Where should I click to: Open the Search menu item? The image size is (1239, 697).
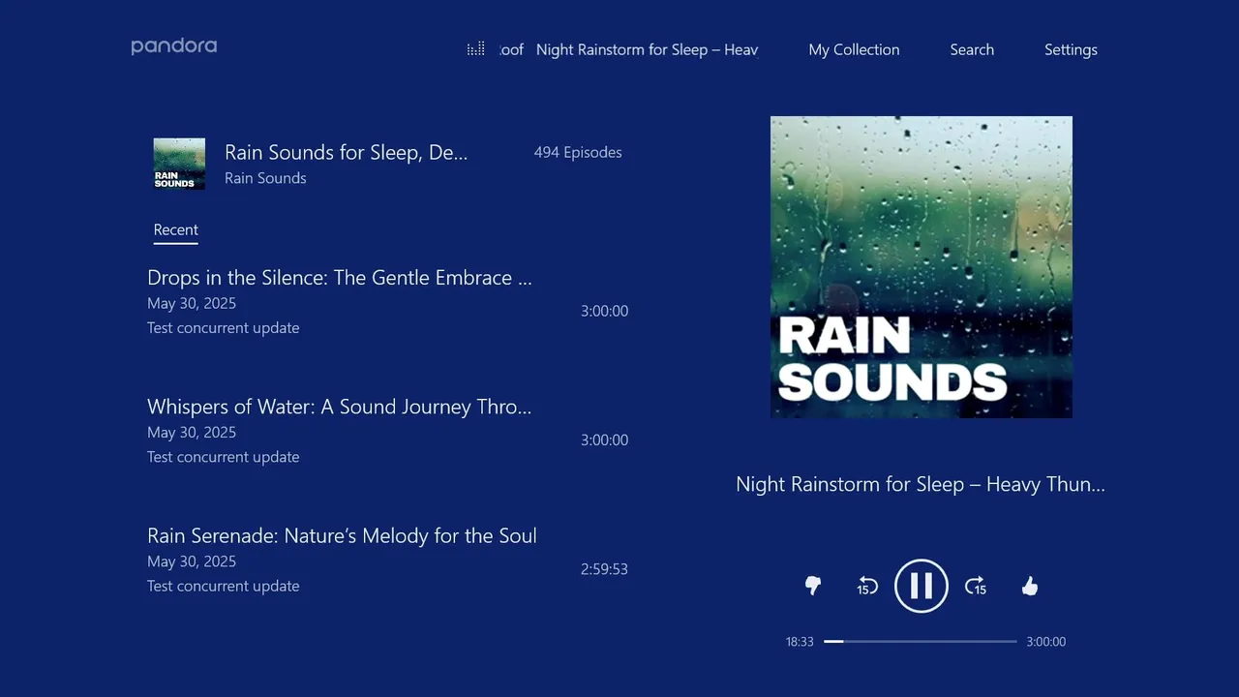(972, 49)
